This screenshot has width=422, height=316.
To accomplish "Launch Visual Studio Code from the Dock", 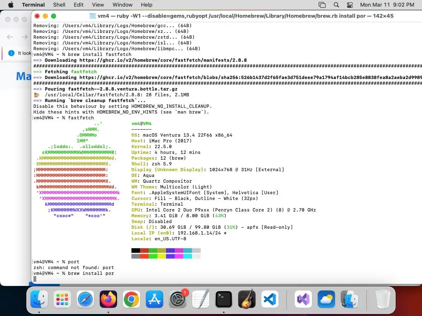I will 270,299.
